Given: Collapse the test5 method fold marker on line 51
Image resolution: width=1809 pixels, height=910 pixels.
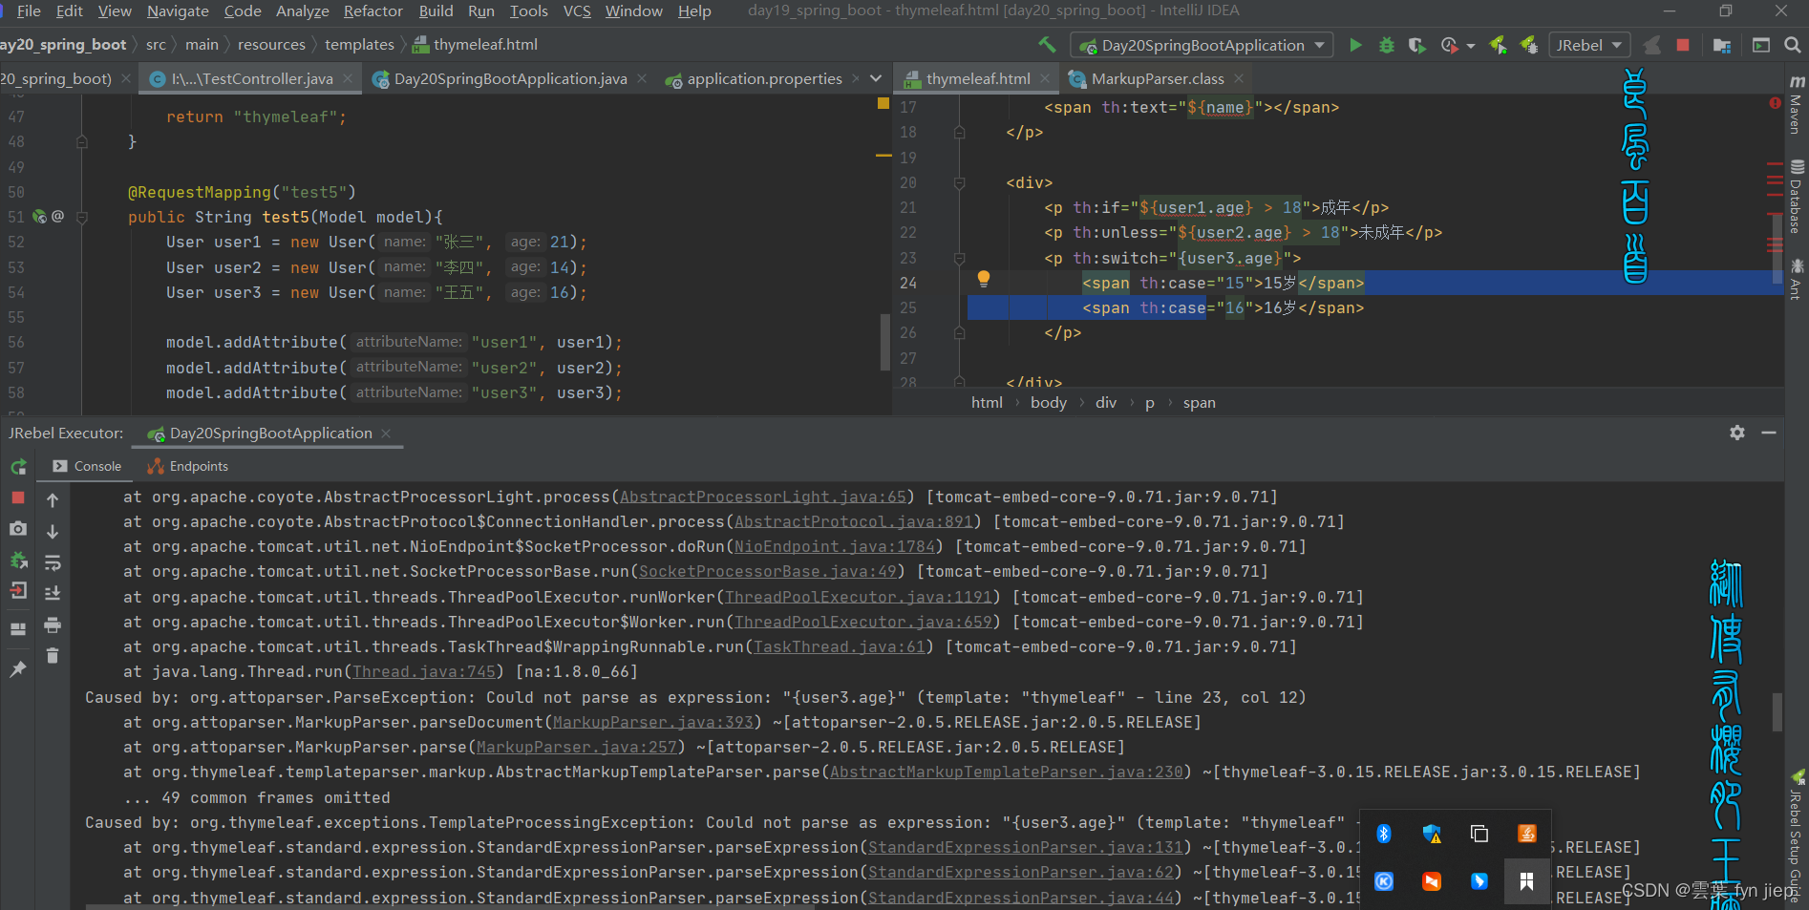Looking at the screenshot, I should coord(82,217).
